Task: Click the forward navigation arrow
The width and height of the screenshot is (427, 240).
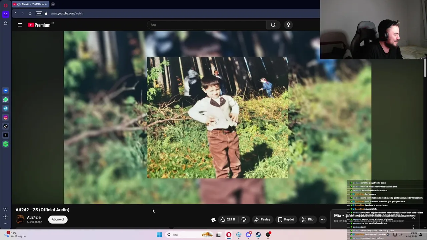Action: point(23,13)
